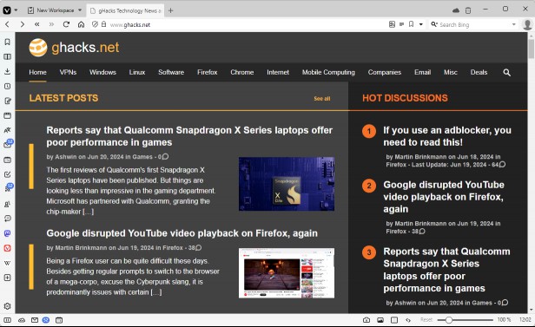Select the gHacks Technology News tab
This screenshot has height=327, width=535.
[126, 11]
